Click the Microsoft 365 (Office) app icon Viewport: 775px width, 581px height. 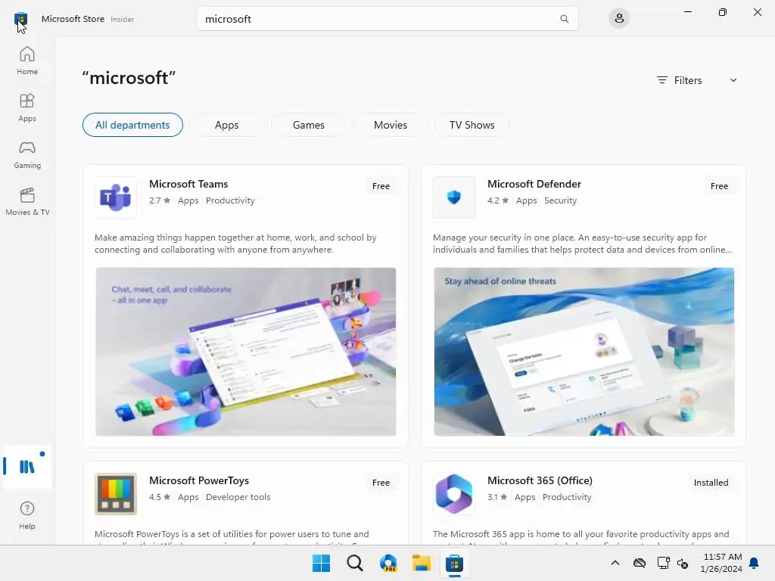[454, 493]
